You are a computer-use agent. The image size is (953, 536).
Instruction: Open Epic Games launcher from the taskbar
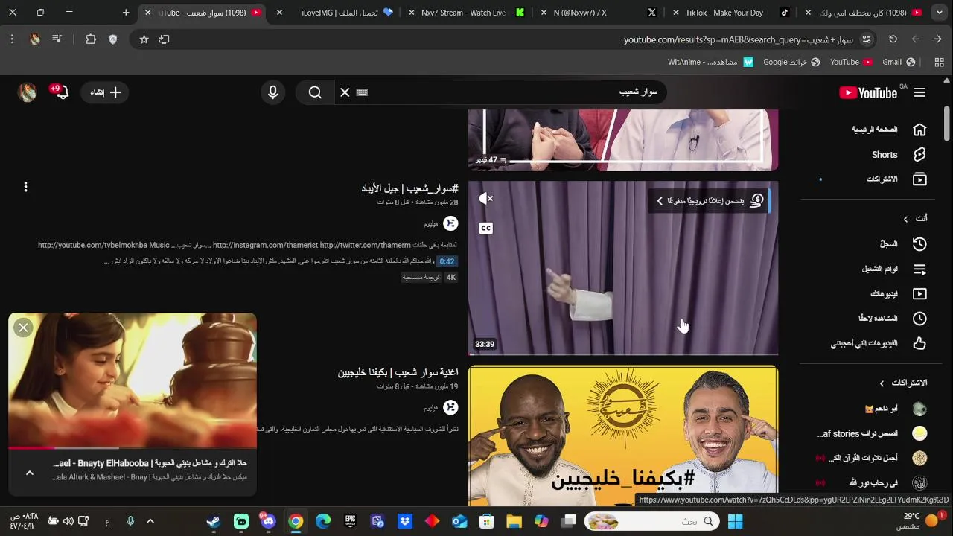(350, 522)
